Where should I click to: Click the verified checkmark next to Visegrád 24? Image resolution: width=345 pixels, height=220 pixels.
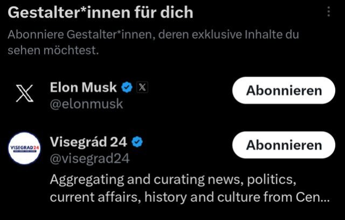[x=137, y=142]
